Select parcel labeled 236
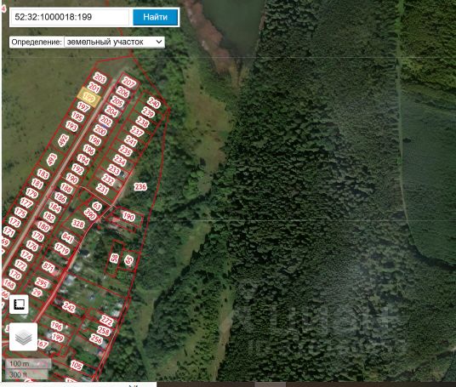 point(140,186)
